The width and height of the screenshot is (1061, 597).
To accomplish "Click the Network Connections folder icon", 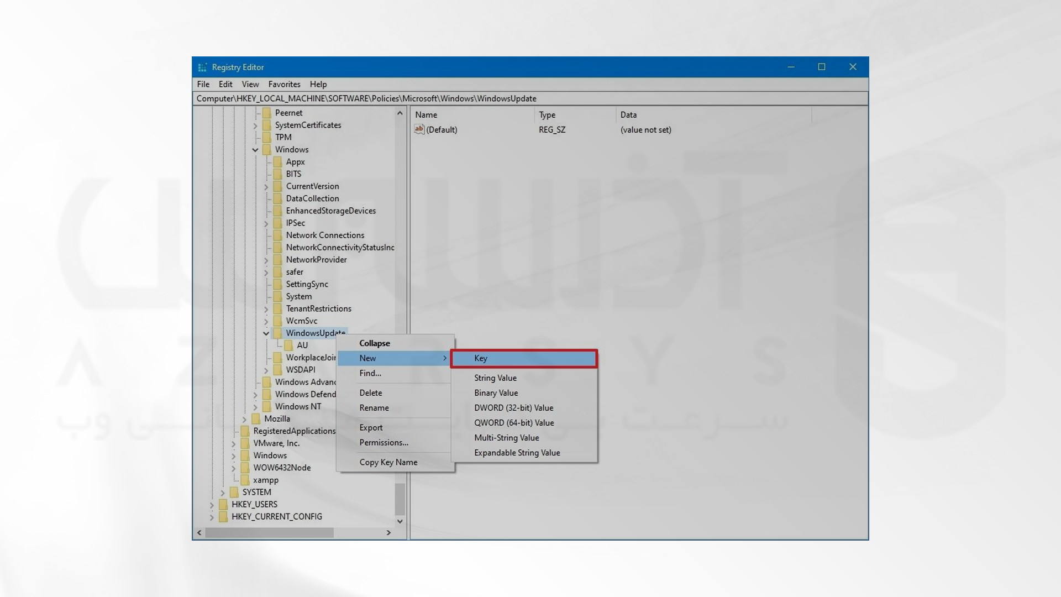I will 278,235.
